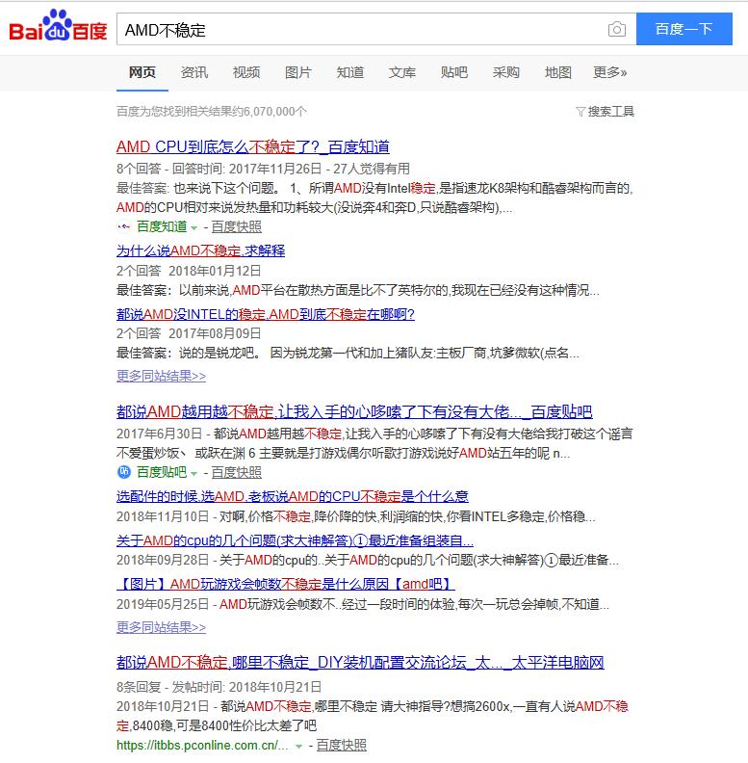Open link 选配件的时候,选AMD,老板说AMD的CPU不稳定

(293, 496)
